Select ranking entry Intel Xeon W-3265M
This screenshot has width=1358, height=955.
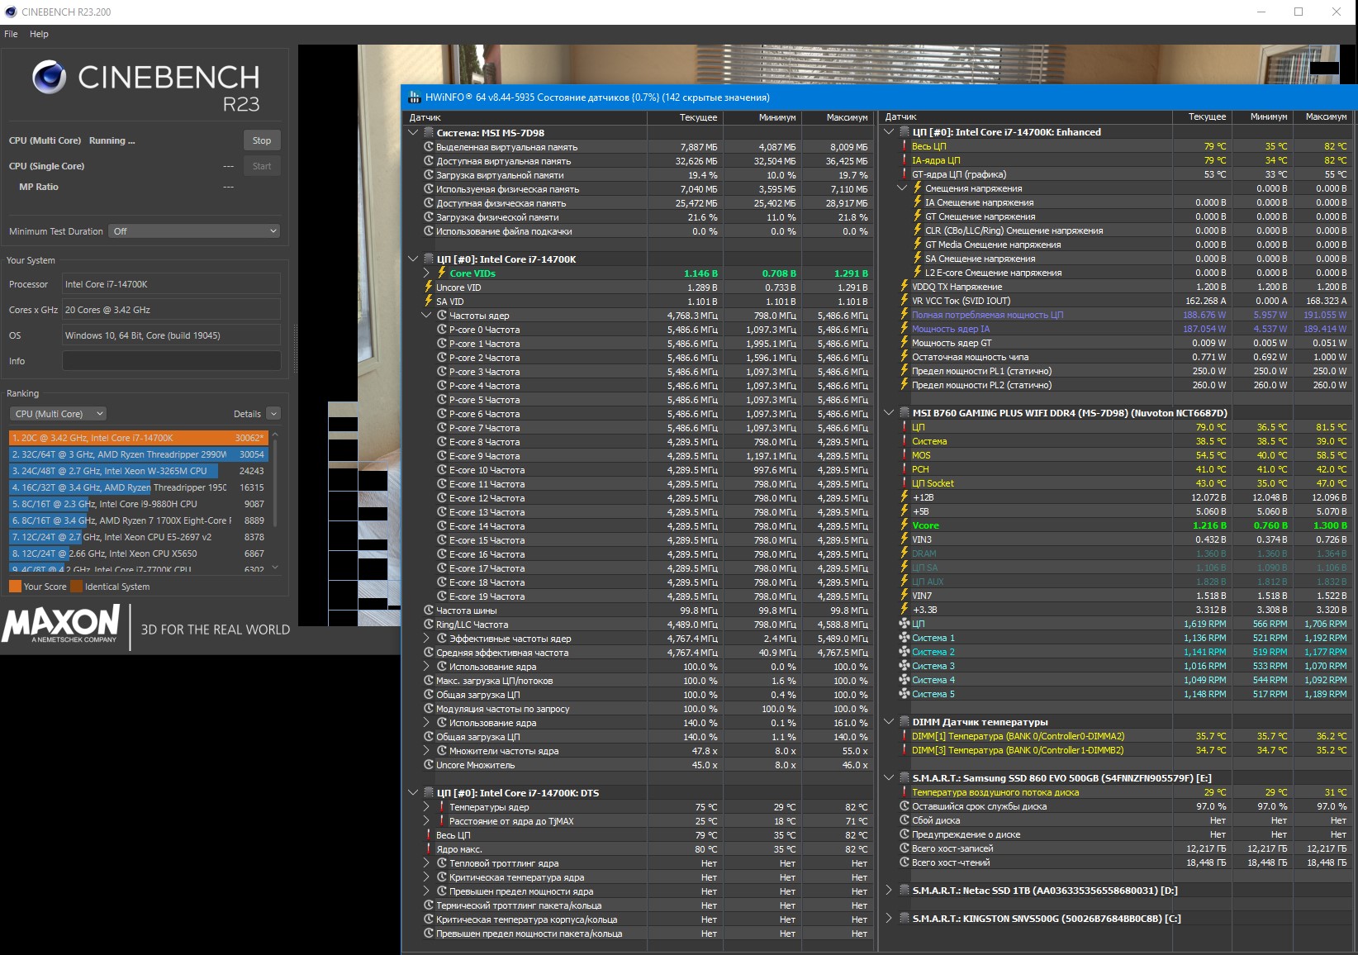coord(138,471)
